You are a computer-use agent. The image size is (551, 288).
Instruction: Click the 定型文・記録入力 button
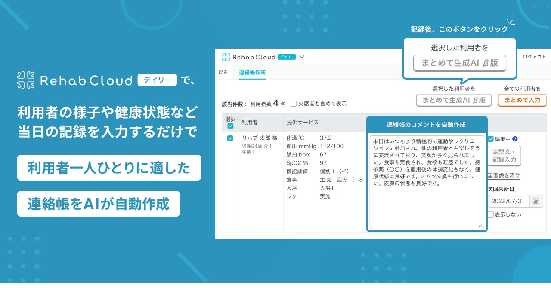tap(504, 156)
